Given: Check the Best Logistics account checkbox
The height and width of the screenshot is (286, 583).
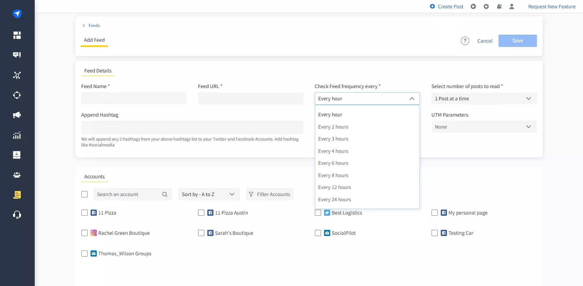Looking at the screenshot, I should 318,213.
